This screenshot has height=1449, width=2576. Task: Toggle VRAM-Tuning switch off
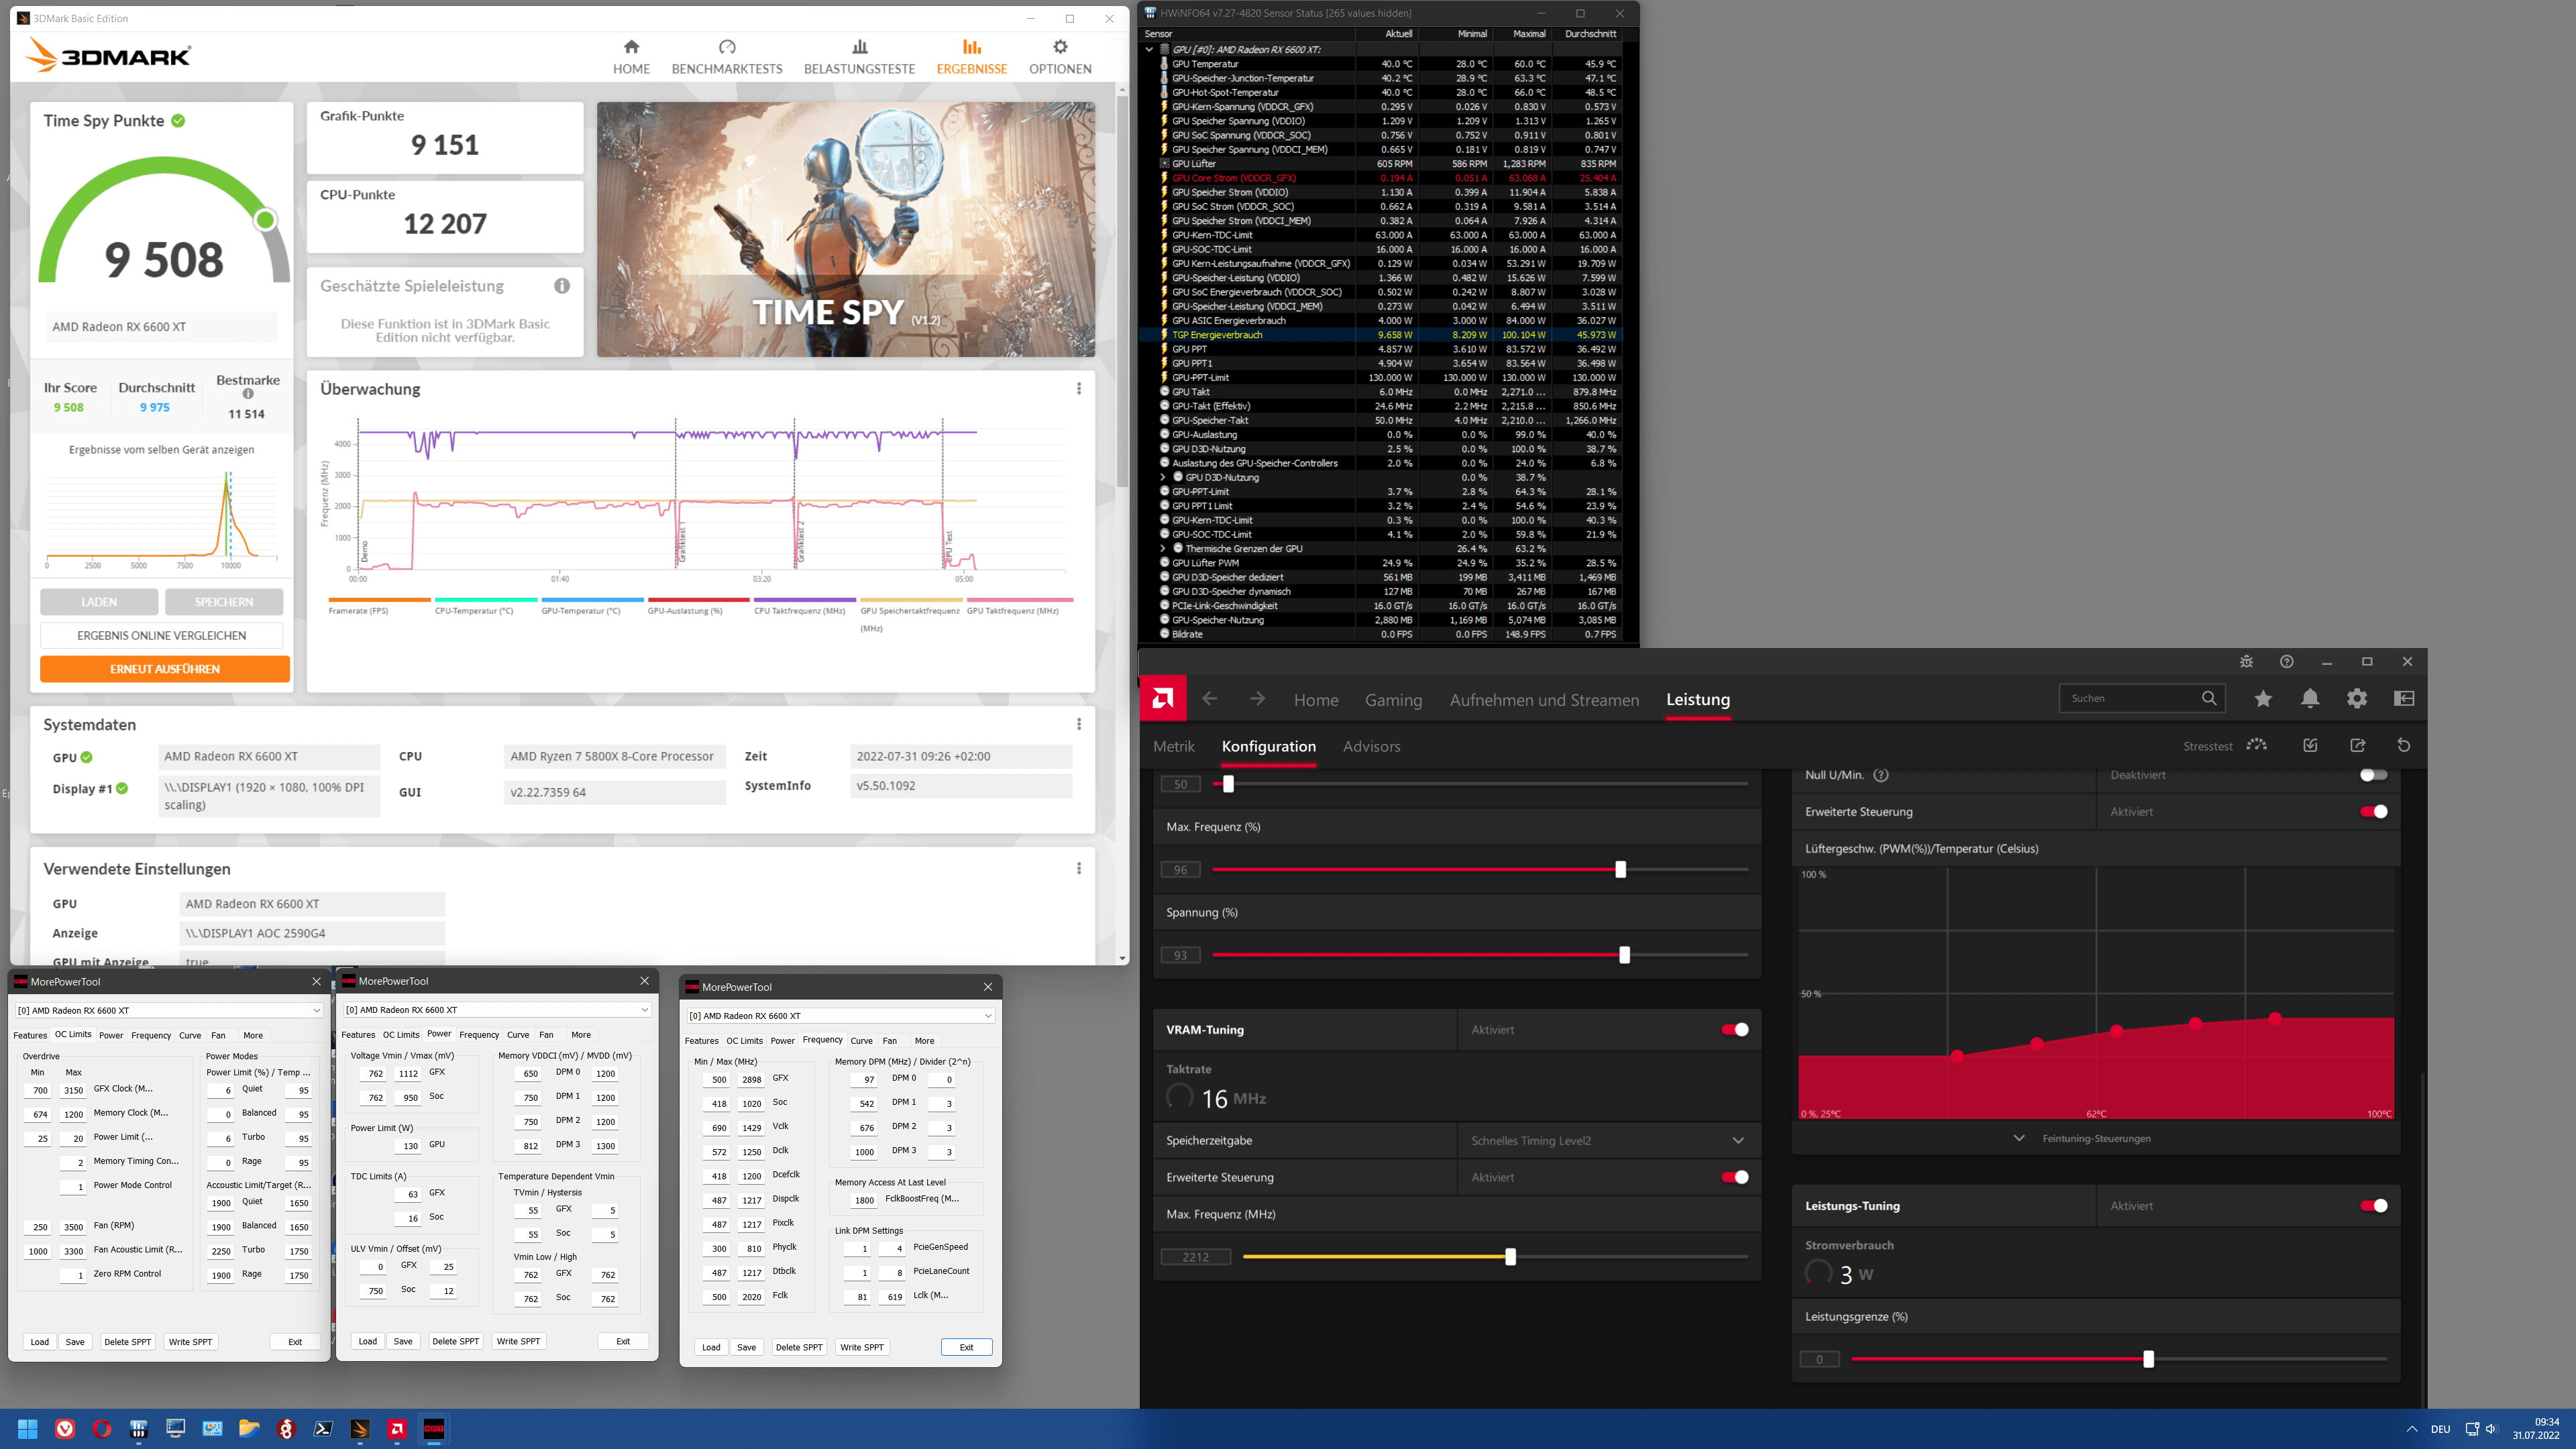[1734, 1030]
